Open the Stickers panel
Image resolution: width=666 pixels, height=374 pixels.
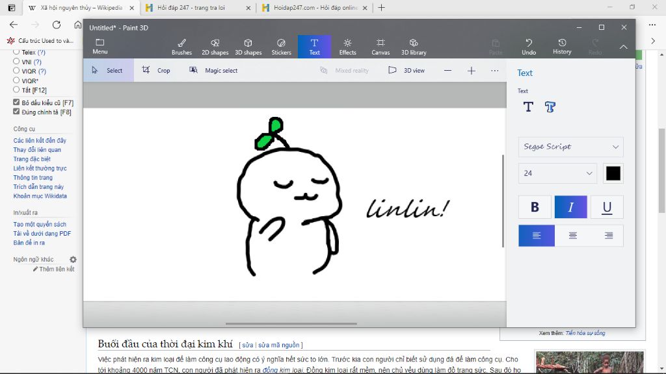tap(281, 47)
